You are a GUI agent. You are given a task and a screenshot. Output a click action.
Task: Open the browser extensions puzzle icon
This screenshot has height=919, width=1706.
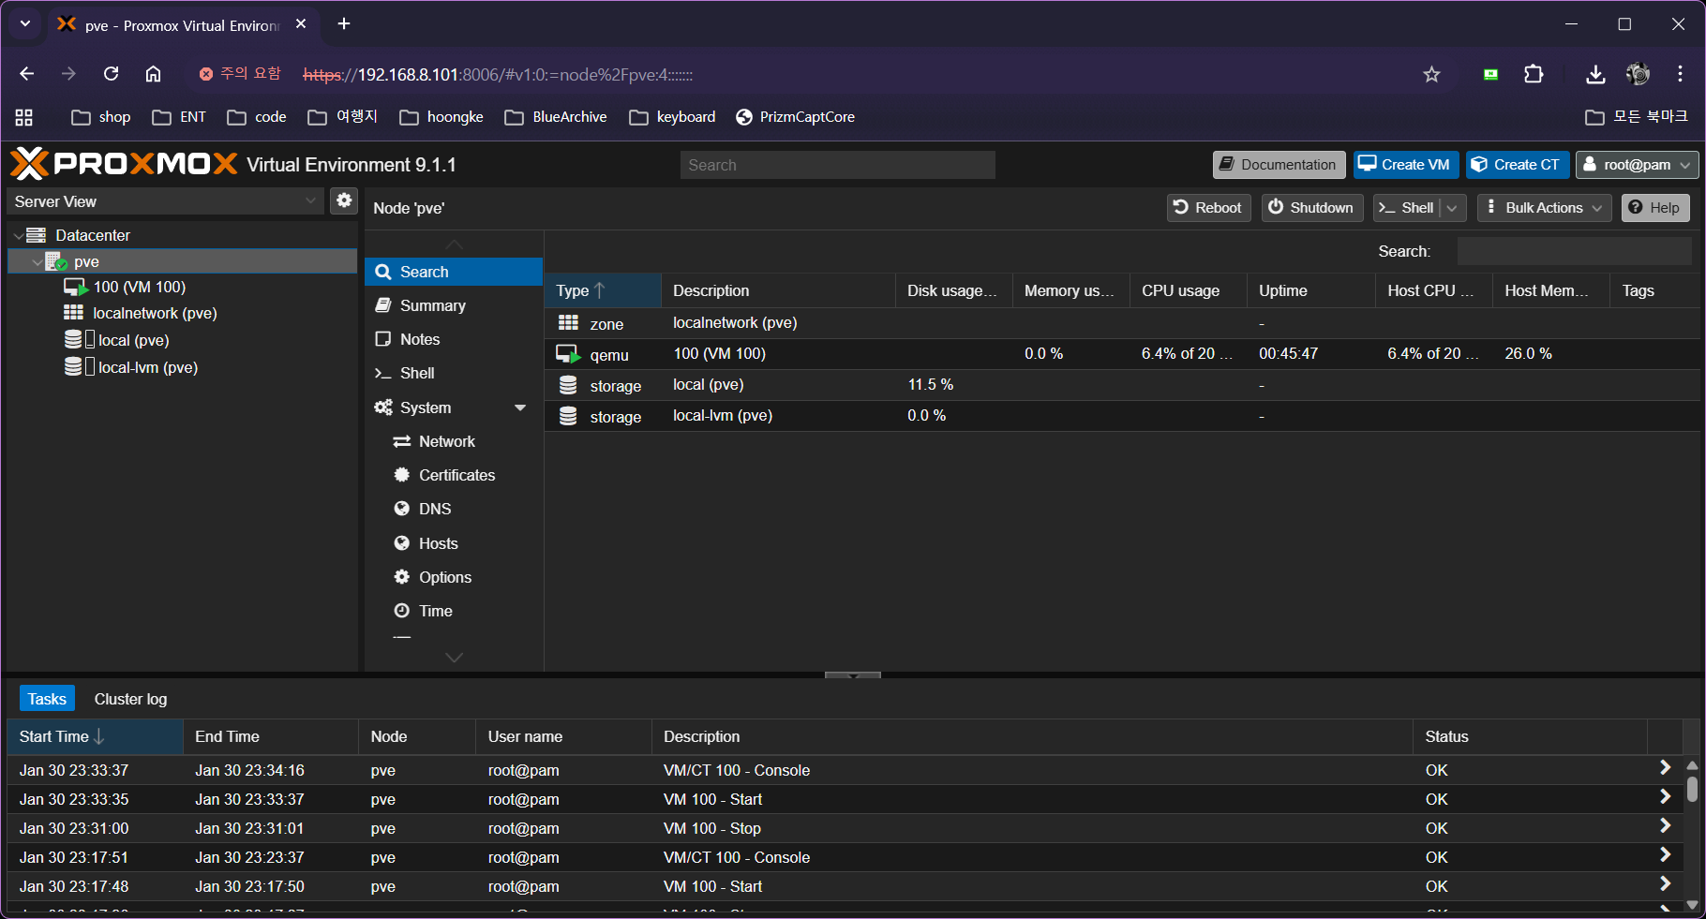tap(1534, 74)
